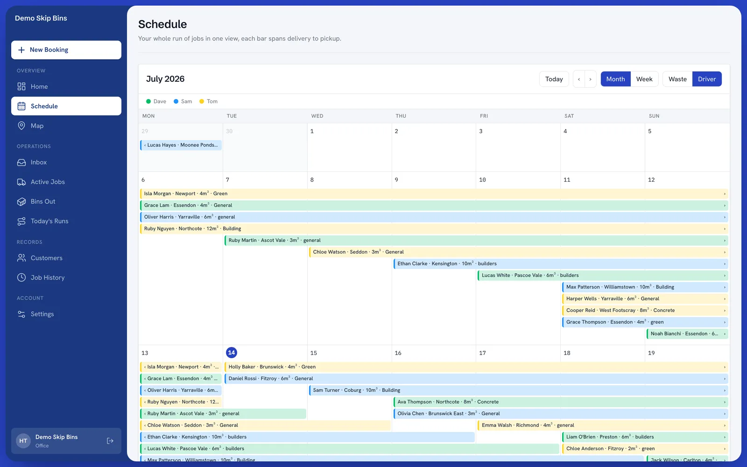Click the Schedule calendar icon

pos(21,106)
